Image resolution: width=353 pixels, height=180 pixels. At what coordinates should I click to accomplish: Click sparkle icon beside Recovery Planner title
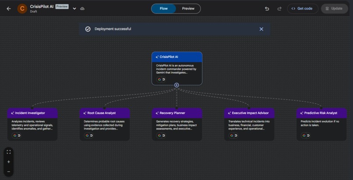pyautogui.click(x=157, y=113)
